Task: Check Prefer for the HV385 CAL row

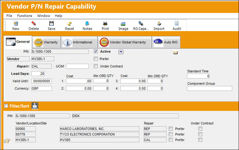Action: (x=171, y=140)
